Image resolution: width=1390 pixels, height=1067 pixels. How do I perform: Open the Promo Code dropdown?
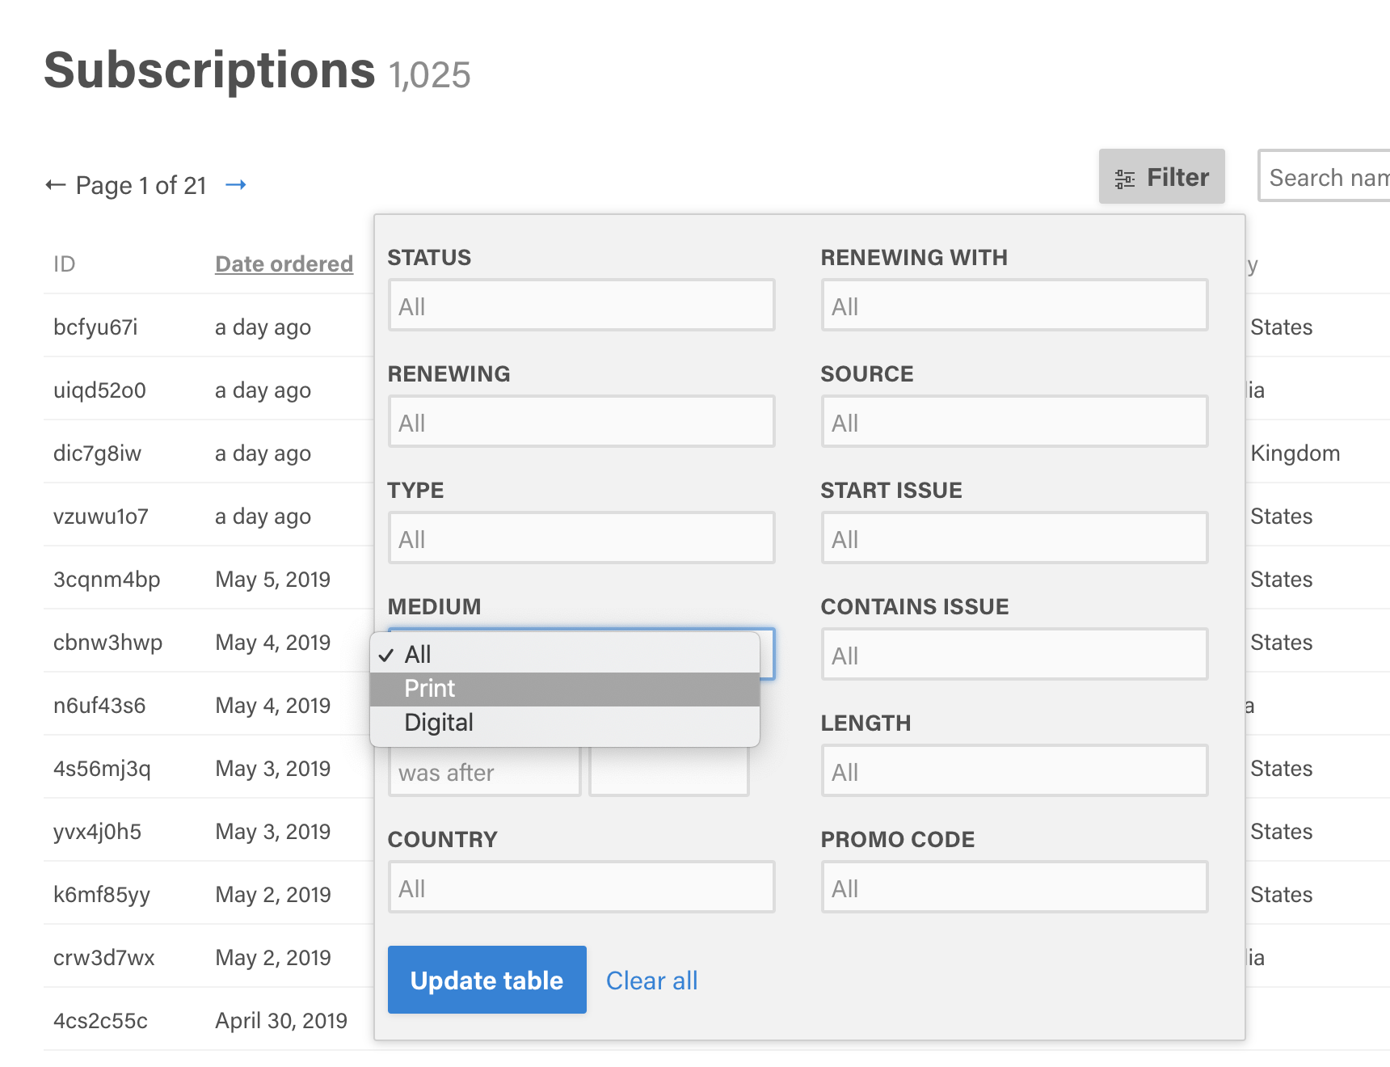click(x=1014, y=888)
